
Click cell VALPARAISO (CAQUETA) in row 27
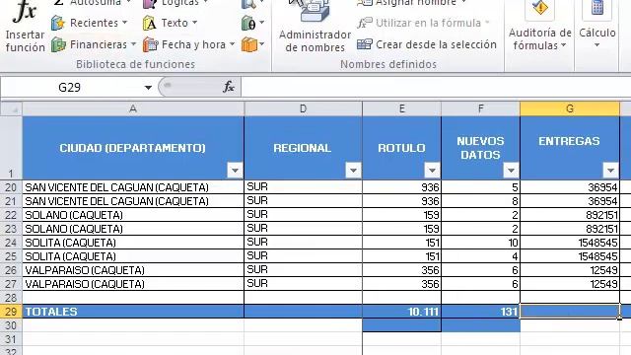(133, 284)
